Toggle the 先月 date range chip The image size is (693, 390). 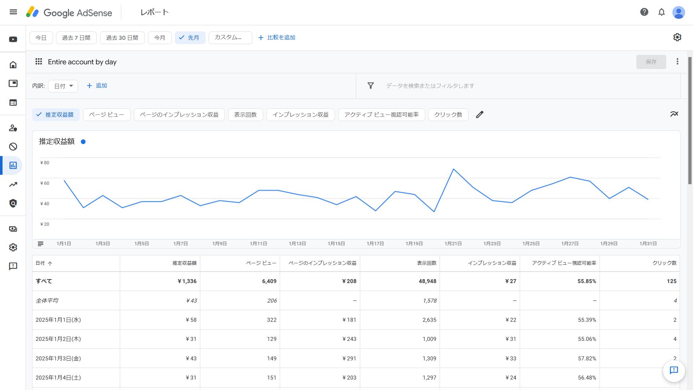point(190,38)
